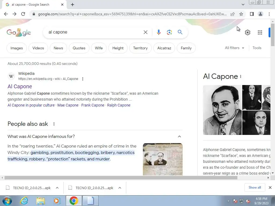The height and width of the screenshot is (206, 275).
Task: Reload the page with the refresh icon
Action: 23,14
